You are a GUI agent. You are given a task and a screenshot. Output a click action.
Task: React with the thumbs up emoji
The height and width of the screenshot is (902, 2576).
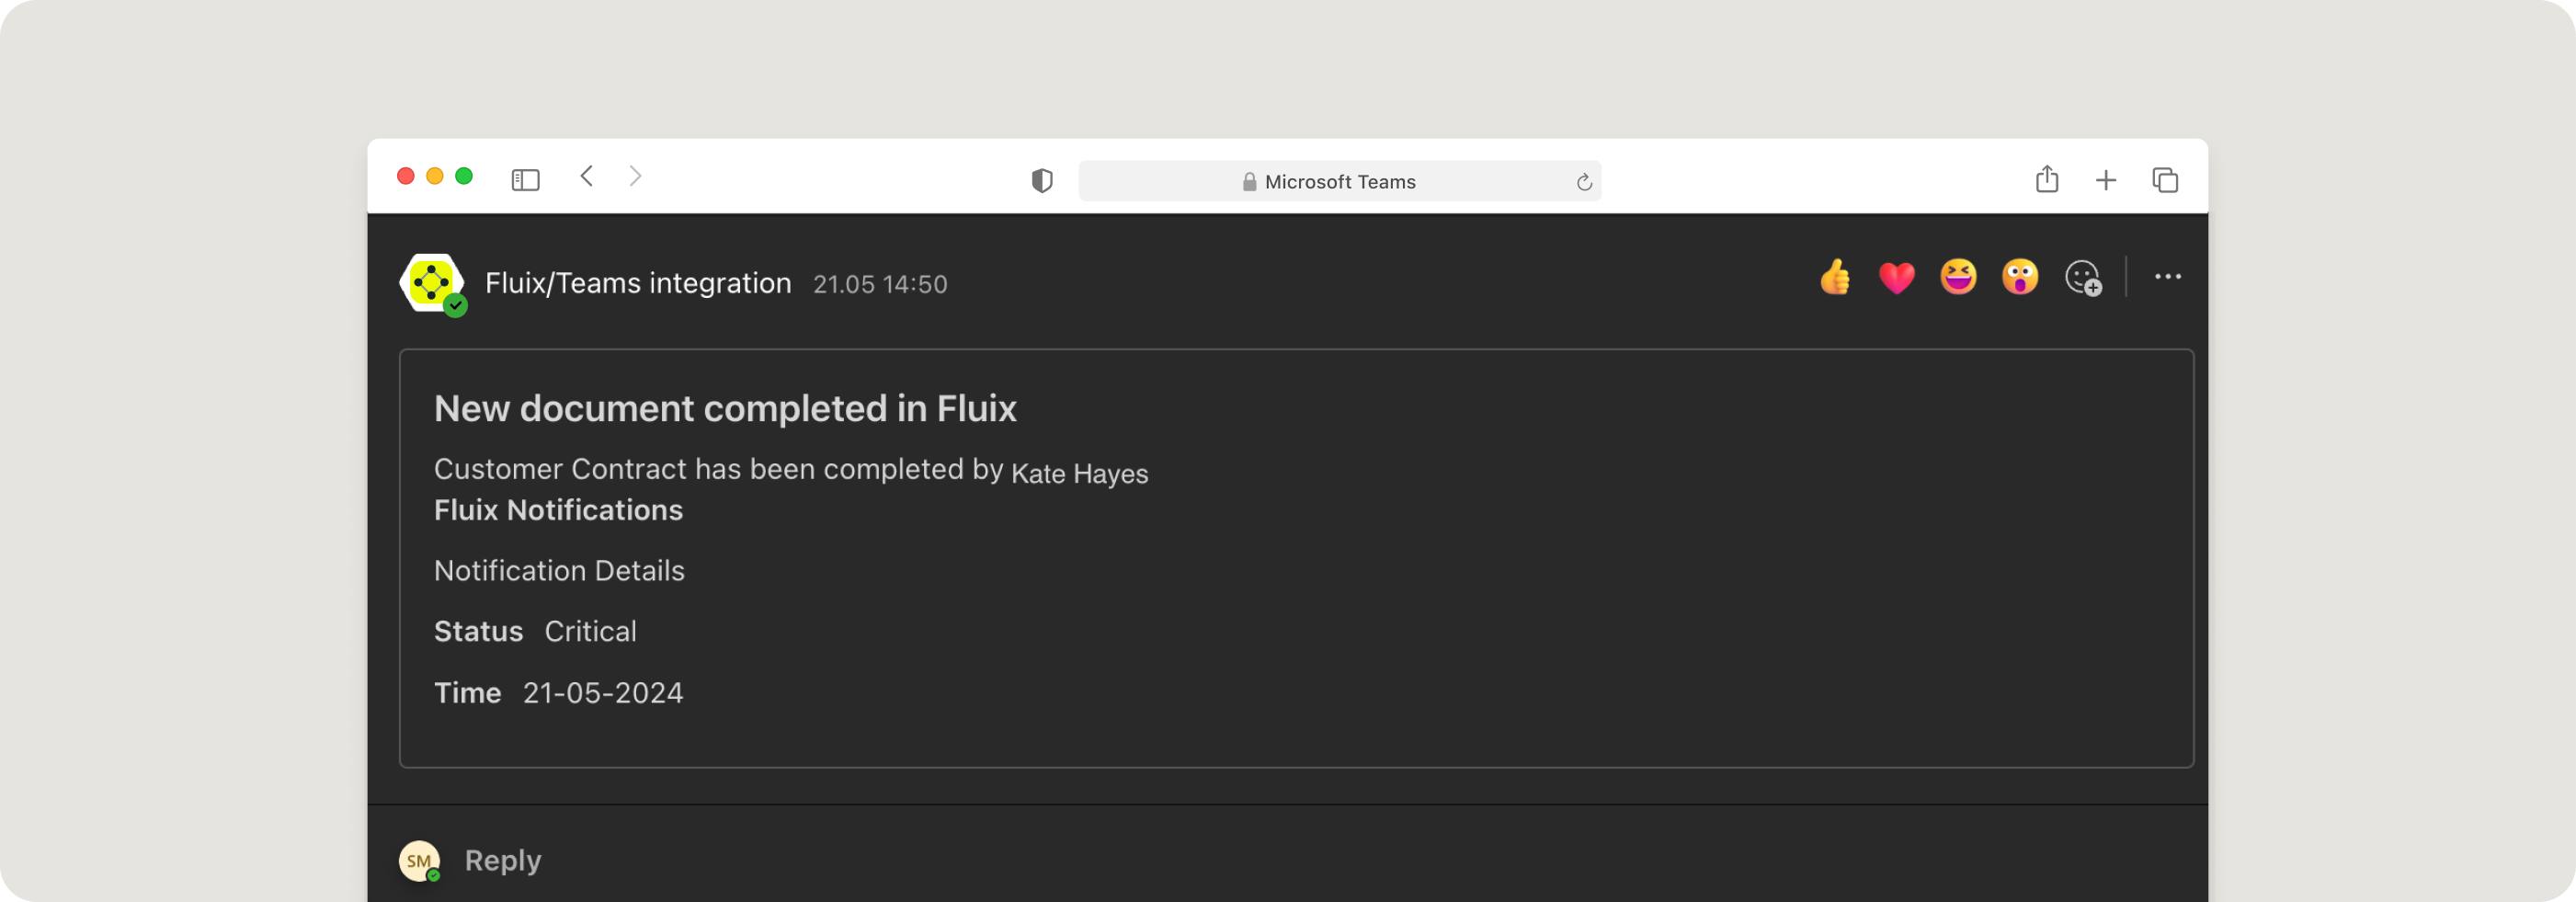(1835, 277)
